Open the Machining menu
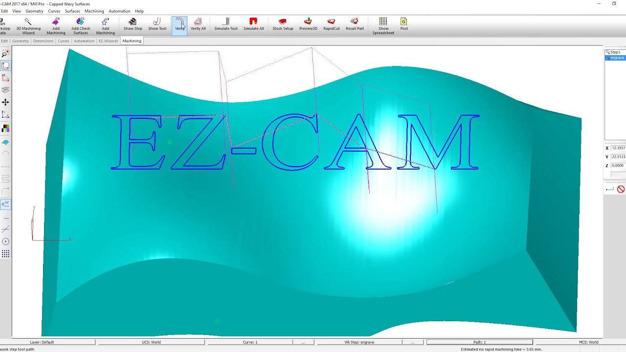 click(x=94, y=11)
